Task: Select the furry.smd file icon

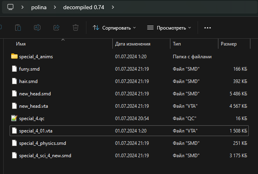Action: [14, 69]
